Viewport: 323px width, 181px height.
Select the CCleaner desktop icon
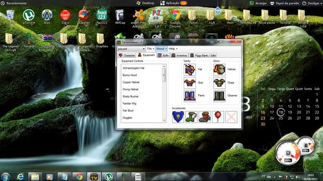coord(83,17)
